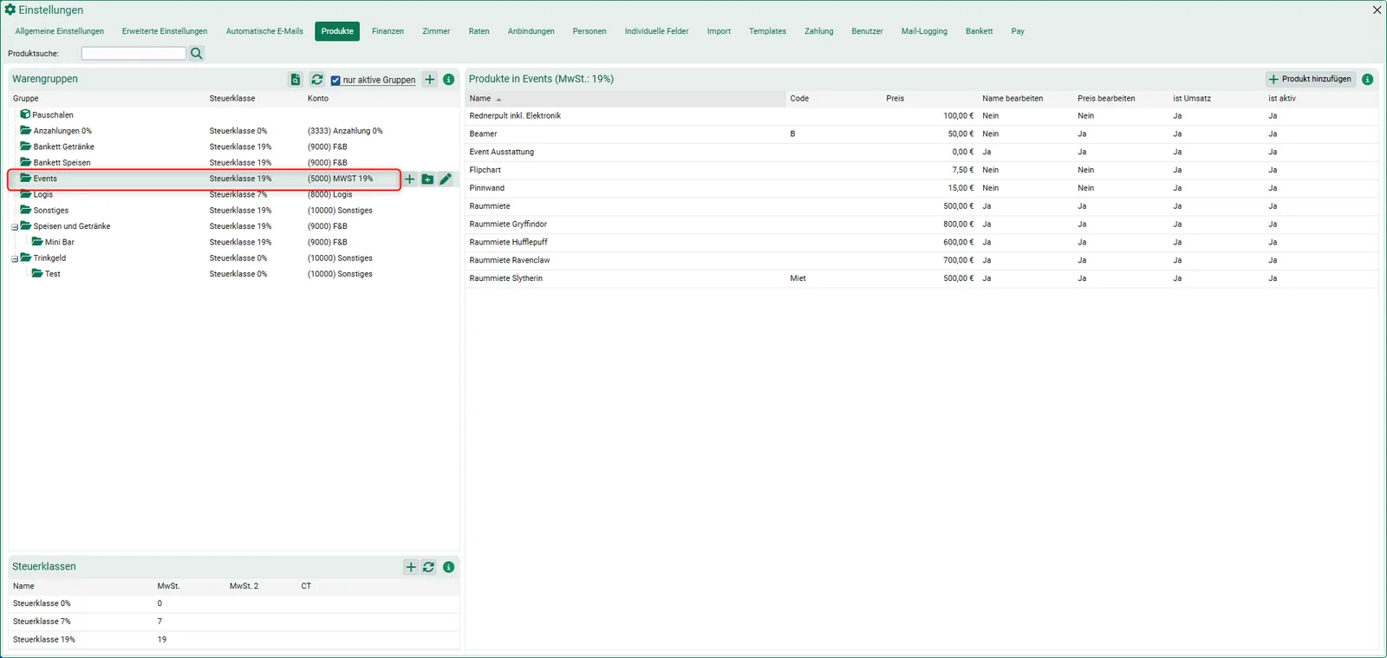Refresh the Steuerklassen list

[x=428, y=567]
